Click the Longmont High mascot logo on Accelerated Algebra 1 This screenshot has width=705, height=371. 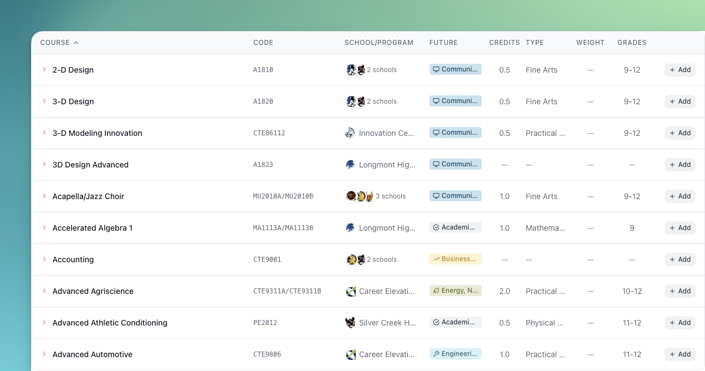[350, 227]
